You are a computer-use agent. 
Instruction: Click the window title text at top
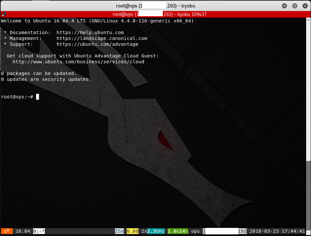(x=155, y=6)
